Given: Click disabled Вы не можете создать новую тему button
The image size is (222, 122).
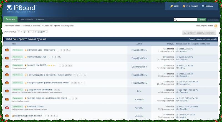Looking at the screenshot, I should tap(199, 33).
